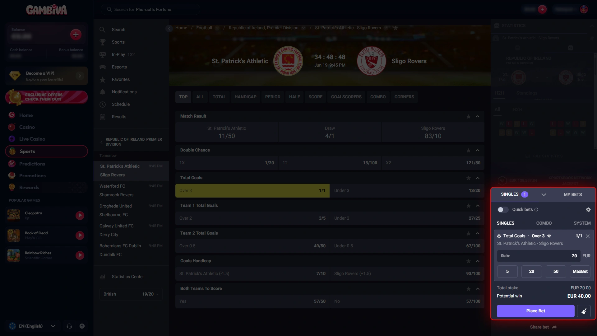Show Quick bets info tooltip
The width and height of the screenshot is (597, 336).
[536, 210]
